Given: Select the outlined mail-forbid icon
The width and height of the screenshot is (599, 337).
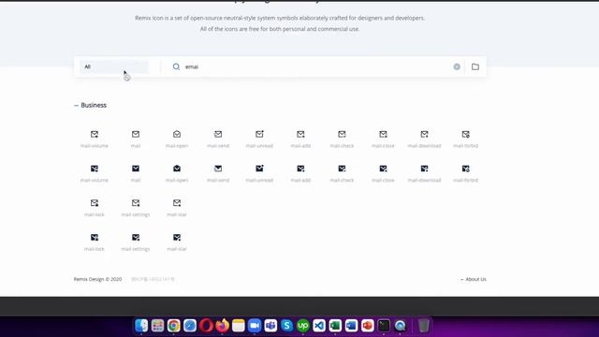Looking at the screenshot, I should [x=466, y=134].
